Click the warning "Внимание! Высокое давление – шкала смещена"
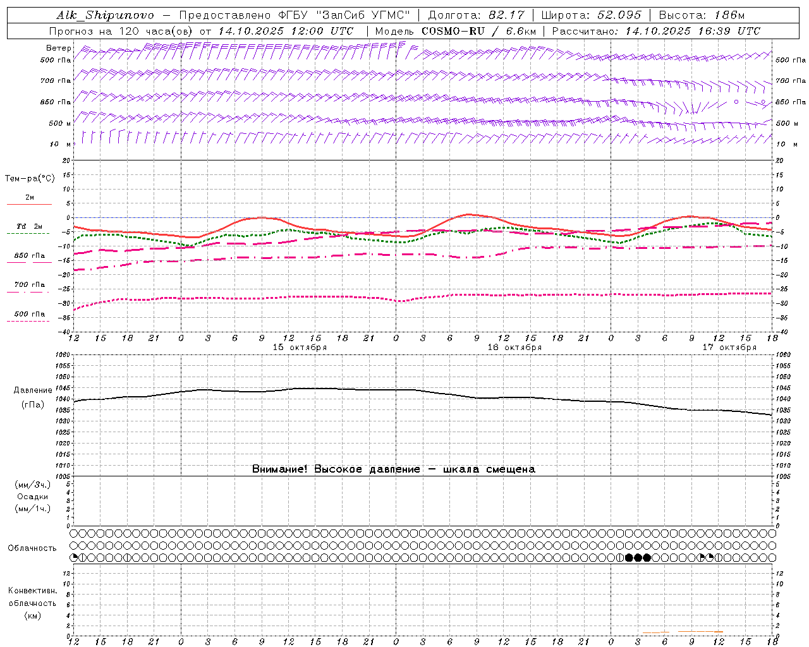Viewport: 809px width, 647px height. pyautogui.click(x=394, y=469)
